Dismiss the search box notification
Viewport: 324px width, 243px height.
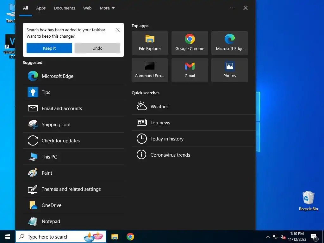point(118,30)
